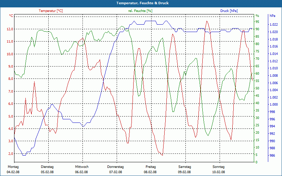
Task: Select the Donnerstag 07.02.08 date label
Action: click(116, 169)
